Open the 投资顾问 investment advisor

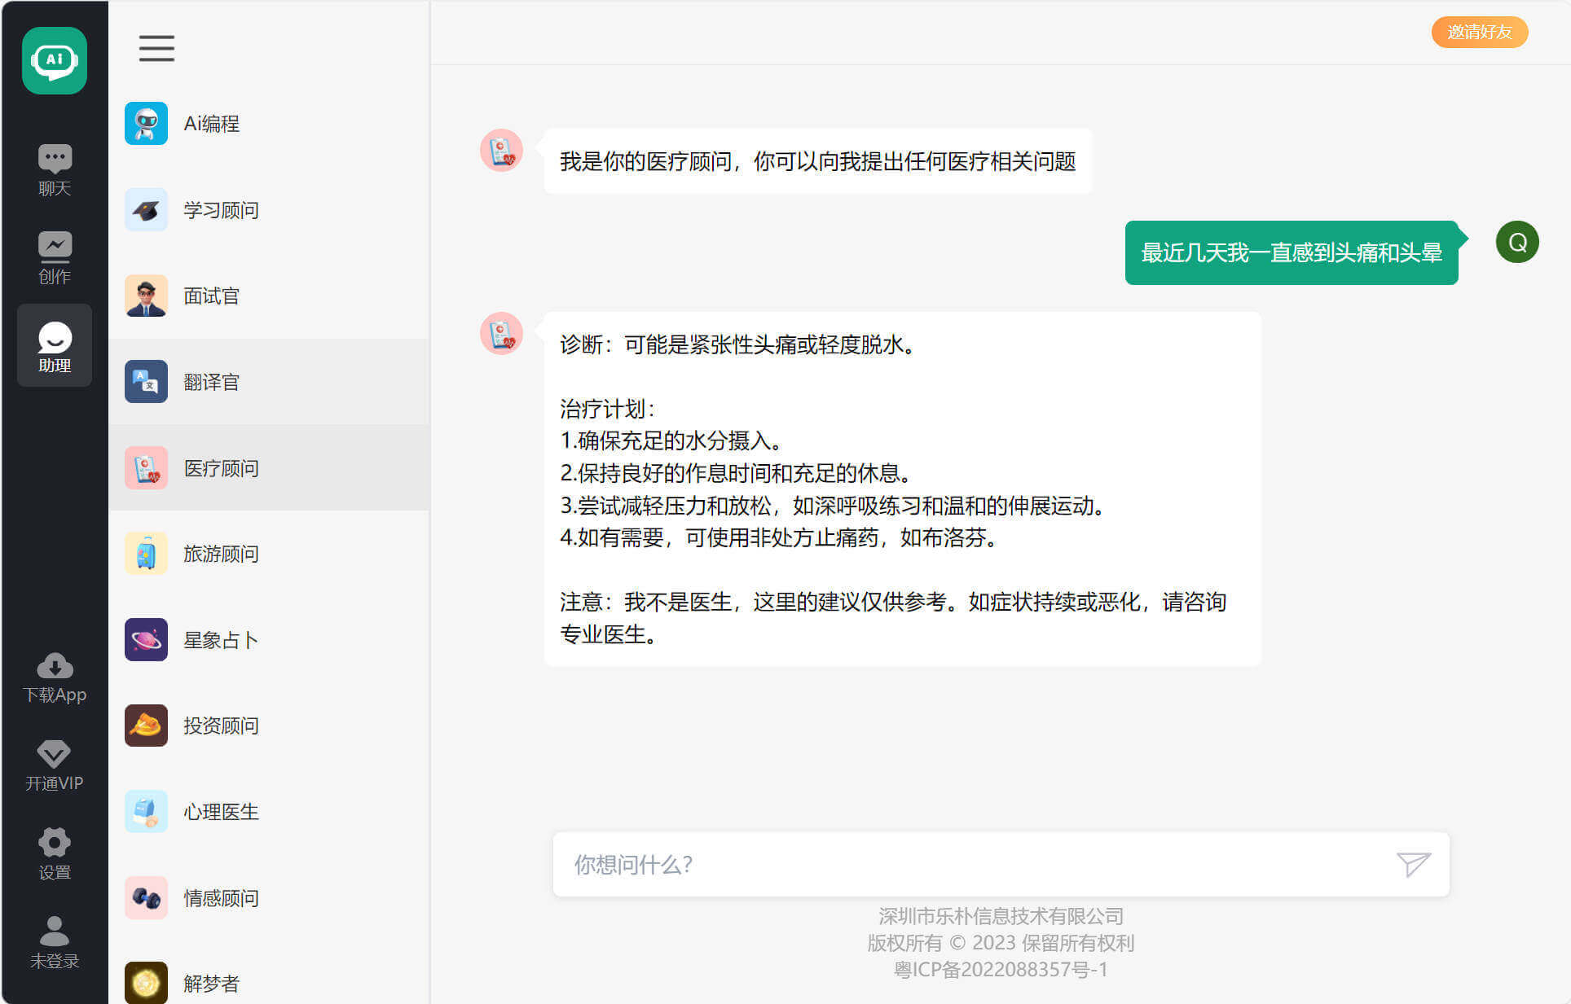pos(220,726)
